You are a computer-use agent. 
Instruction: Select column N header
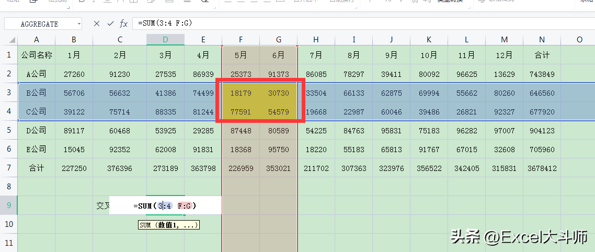point(542,39)
